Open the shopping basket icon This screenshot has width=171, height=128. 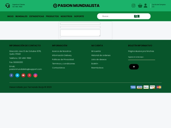[140, 6]
